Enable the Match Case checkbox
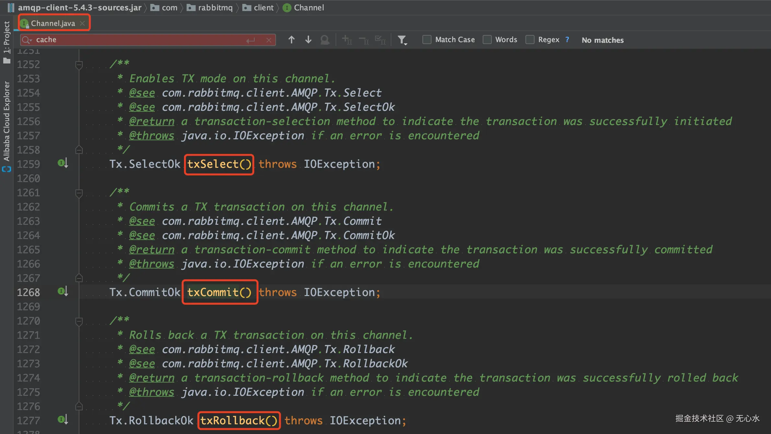771x434 pixels. pos(427,40)
